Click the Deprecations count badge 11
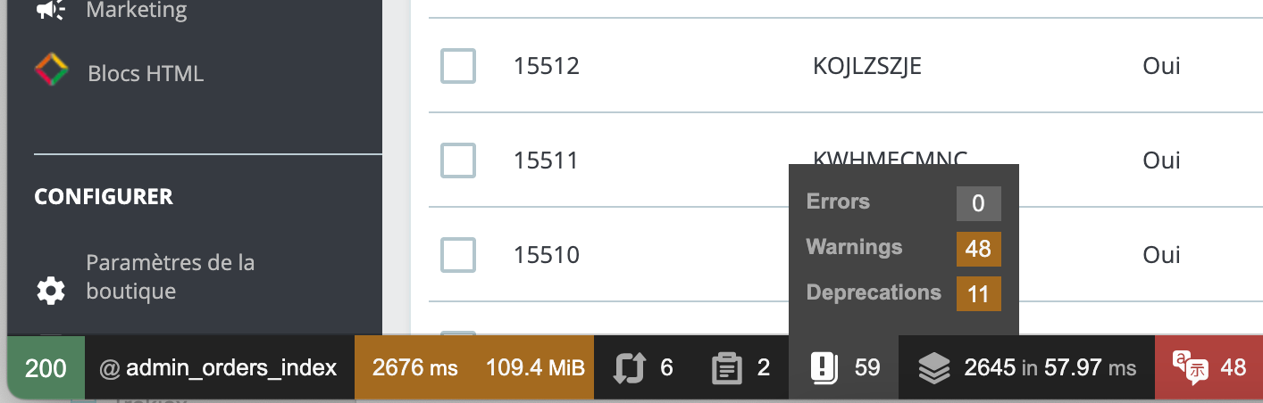Screen dimensions: 1263x403 [x=979, y=294]
